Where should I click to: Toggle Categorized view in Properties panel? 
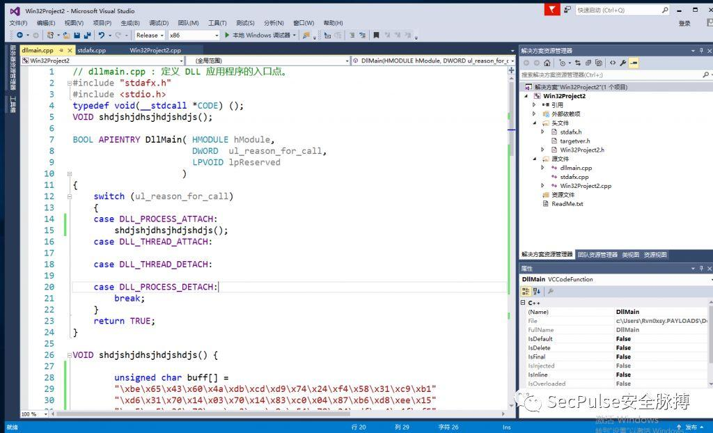tap(526, 291)
